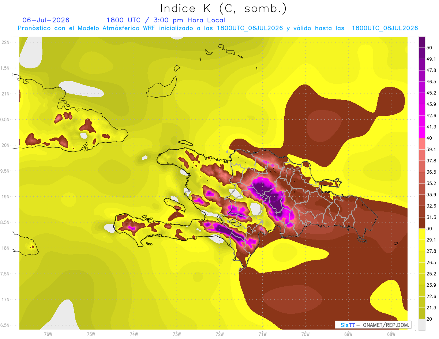
Task: Pick the gray legend band below 20
Action: (422, 325)
